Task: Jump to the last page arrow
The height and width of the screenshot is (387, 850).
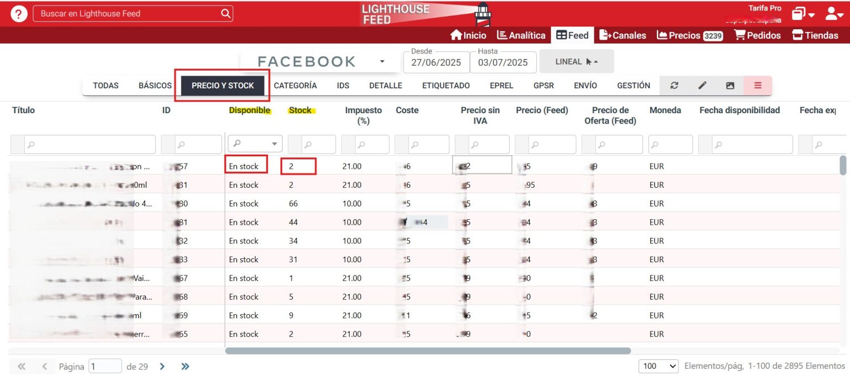Action: tap(185, 366)
